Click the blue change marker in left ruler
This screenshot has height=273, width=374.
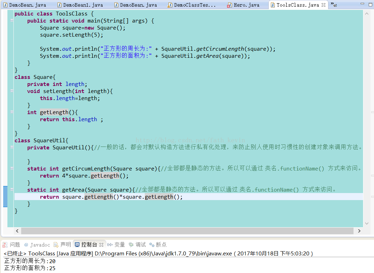(5, 197)
